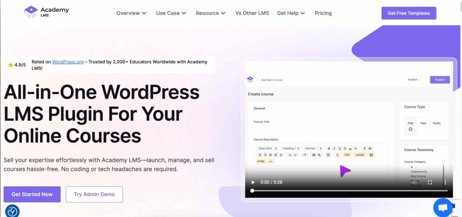
Task: Open the Publish status dropdown
Action: pyautogui.click(x=414, y=80)
